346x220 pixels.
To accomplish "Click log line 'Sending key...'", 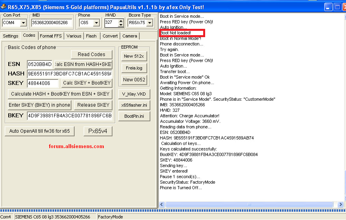I will click(173, 165).
